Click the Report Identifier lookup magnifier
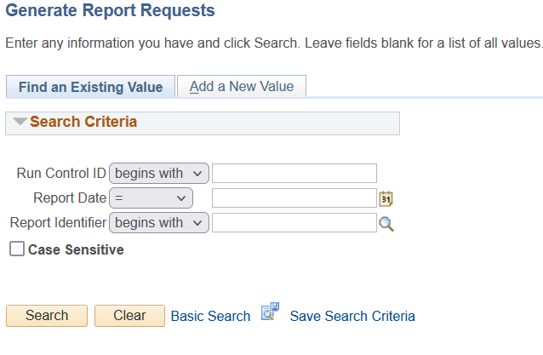Image resolution: width=543 pixels, height=355 pixels. [x=387, y=224]
